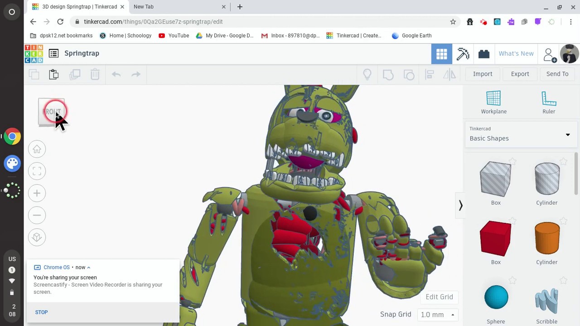The width and height of the screenshot is (580, 326).
Task: Click the Zoom out minus button
Action: click(37, 215)
